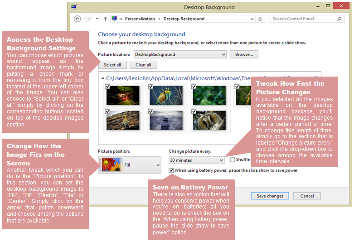This screenshot has height=242, width=354.
Task: Uncheck the owl wallpaper checkbox
Action: tap(194, 111)
